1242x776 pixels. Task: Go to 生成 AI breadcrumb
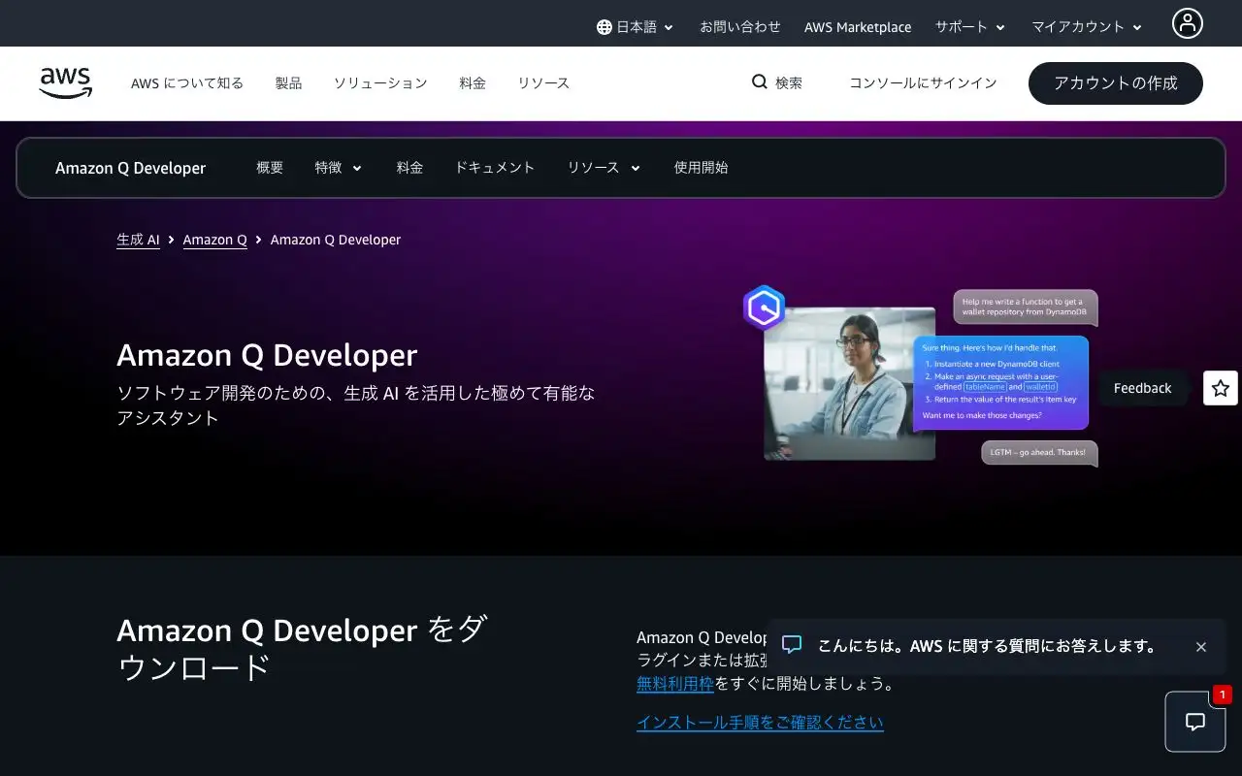(x=138, y=240)
